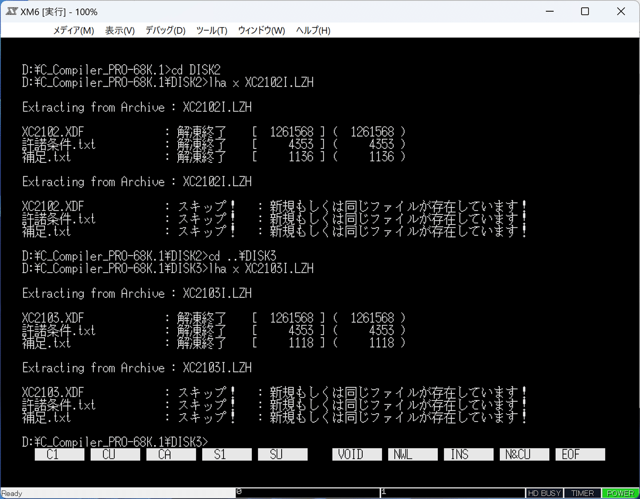This screenshot has height=499, width=640.
Task: Close the XM6 window
Action: (x=621, y=11)
